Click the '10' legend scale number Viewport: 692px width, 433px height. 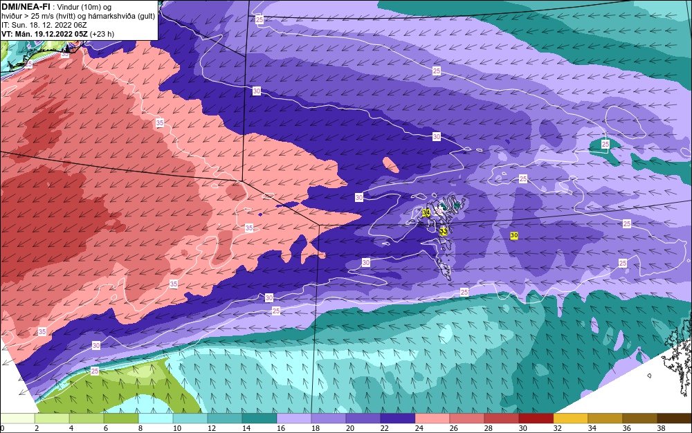(177, 428)
